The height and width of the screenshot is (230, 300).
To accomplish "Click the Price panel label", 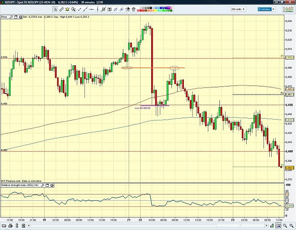I will (x=4, y=17).
